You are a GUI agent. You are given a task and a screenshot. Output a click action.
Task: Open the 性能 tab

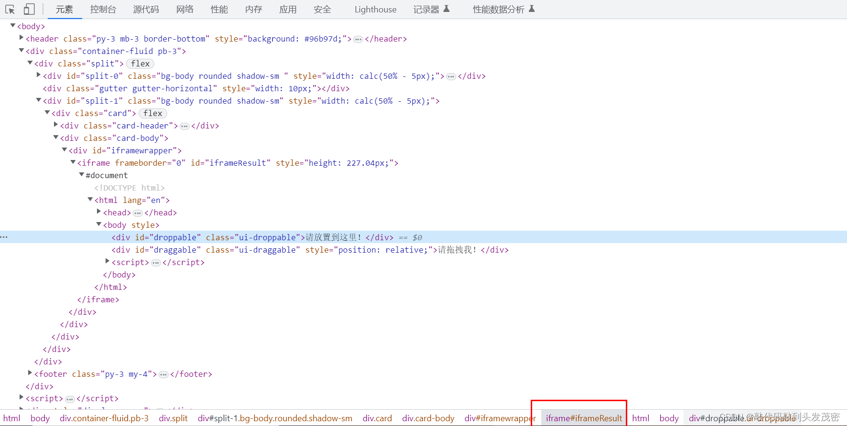219,9
